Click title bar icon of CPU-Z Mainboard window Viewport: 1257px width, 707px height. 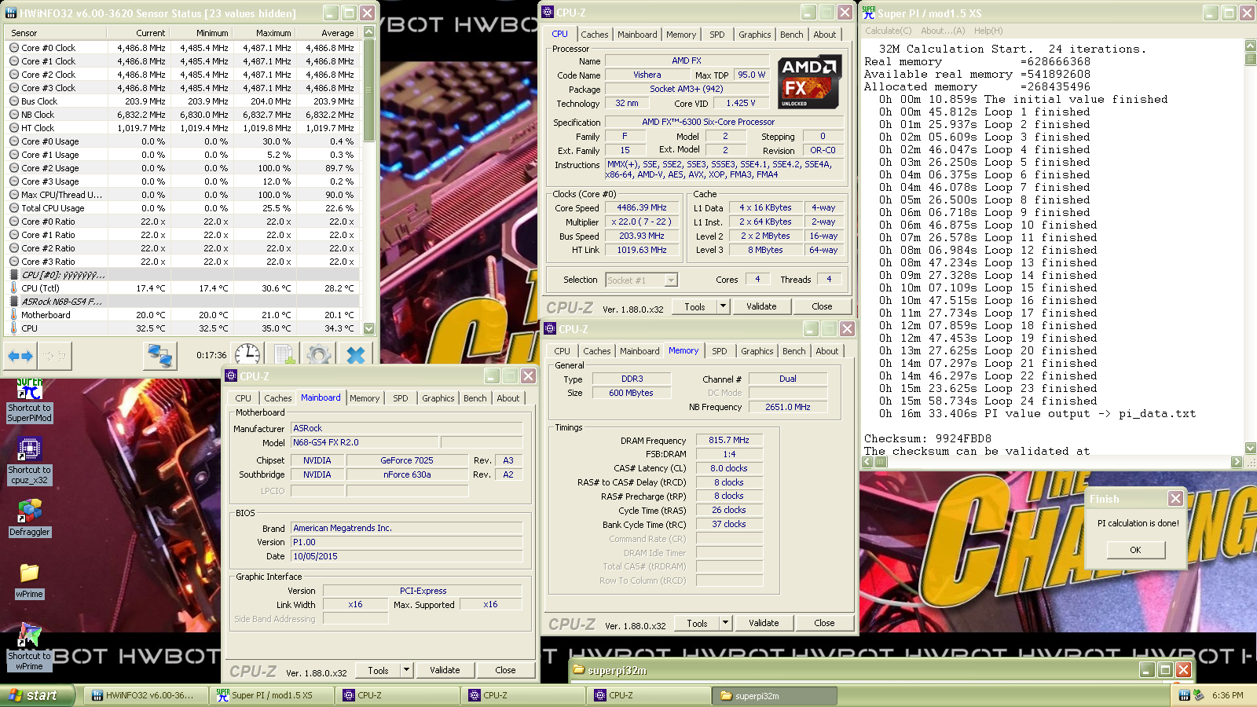[231, 376]
